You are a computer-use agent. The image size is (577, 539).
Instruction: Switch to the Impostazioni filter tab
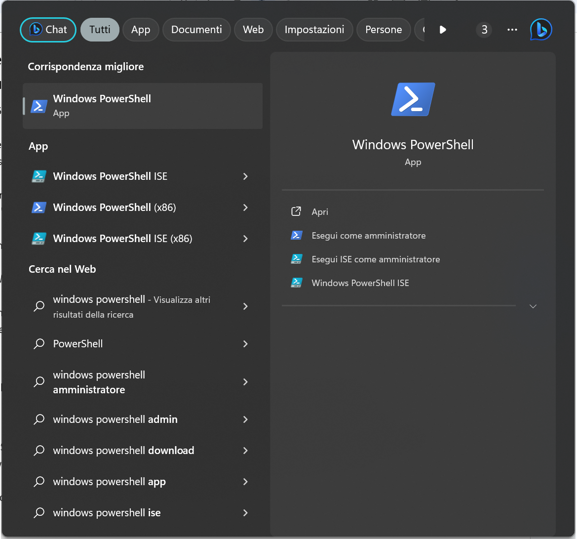[x=314, y=30]
